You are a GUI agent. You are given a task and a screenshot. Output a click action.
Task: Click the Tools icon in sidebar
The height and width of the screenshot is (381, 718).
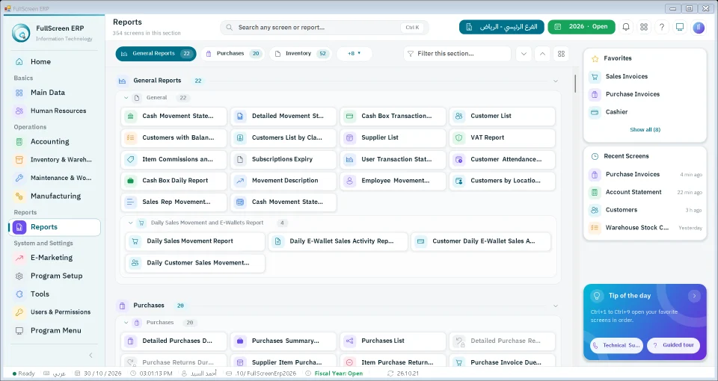[x=19, y=294]
